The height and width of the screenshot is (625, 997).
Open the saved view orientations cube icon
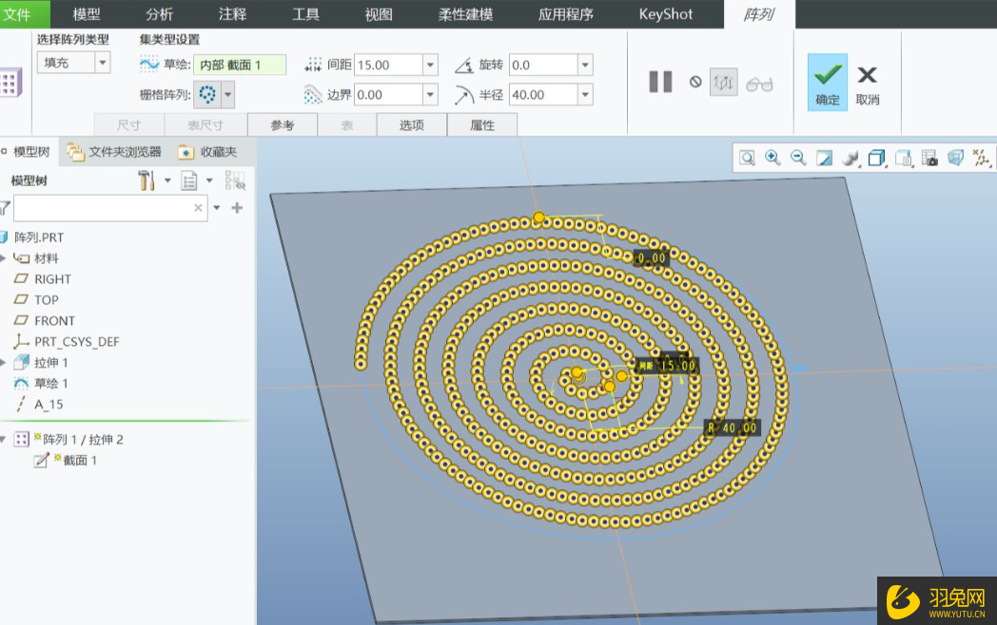tap(876, 158)
